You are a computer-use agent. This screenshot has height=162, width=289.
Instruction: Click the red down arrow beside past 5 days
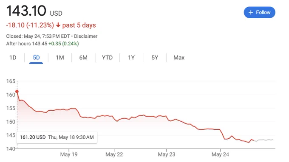[x=58, y=25]
